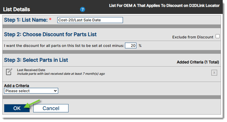Click the Step 2: Choose Discount heading
The image size is (227, 122).
tap(50, 34)
